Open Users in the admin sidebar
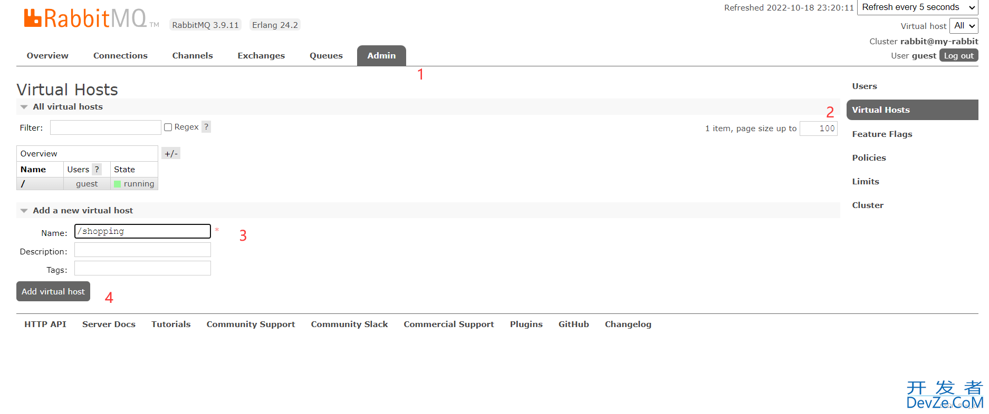Viewport: 989px width, 414px height. [x=865, y=86]
